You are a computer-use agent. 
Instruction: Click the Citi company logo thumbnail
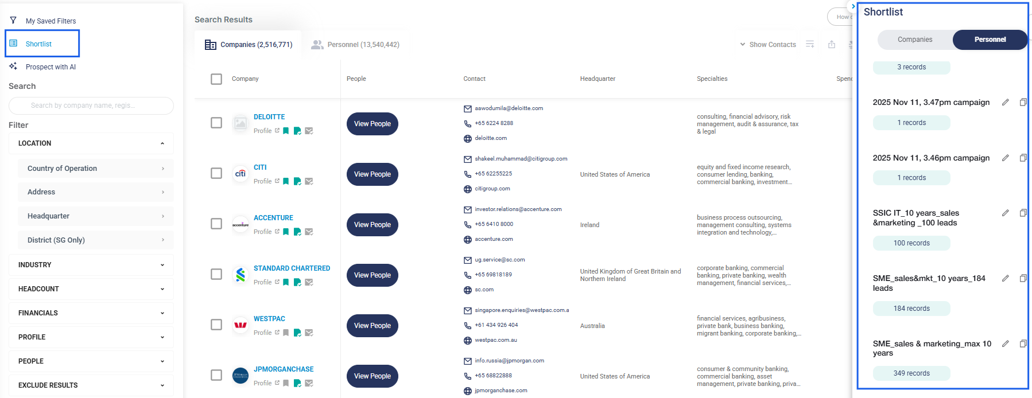240,174
